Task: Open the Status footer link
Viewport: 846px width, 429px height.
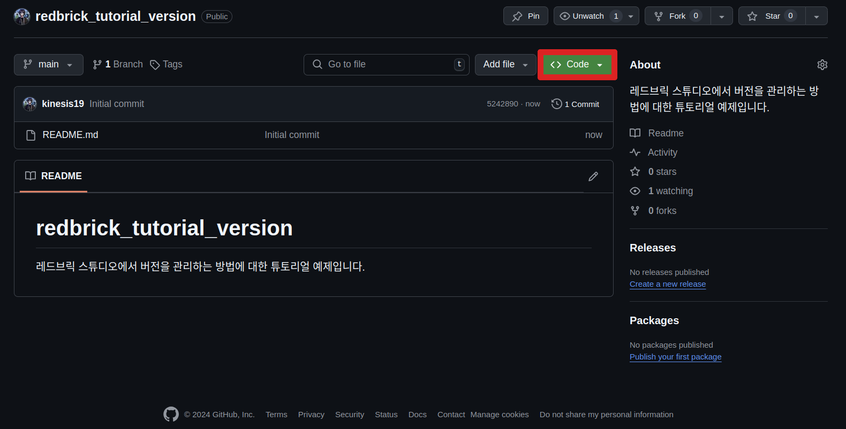Action: pyautogui.click(x=386, y=415)
